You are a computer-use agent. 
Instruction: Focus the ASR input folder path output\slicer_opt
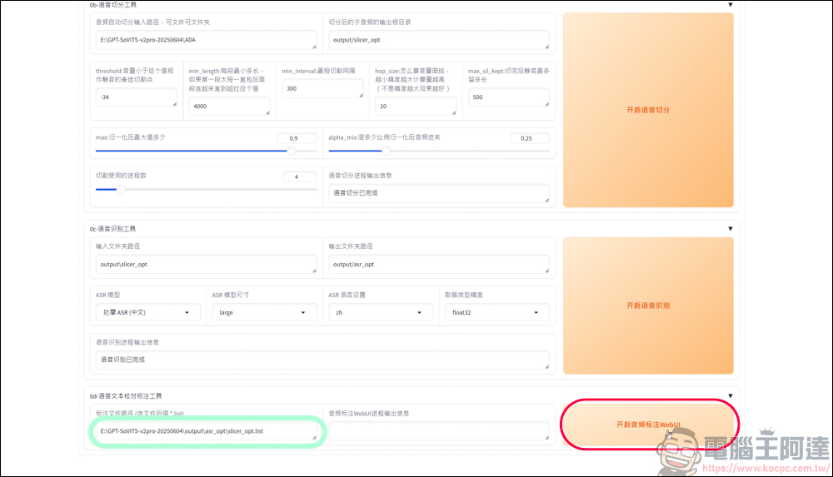pos(206,264)
